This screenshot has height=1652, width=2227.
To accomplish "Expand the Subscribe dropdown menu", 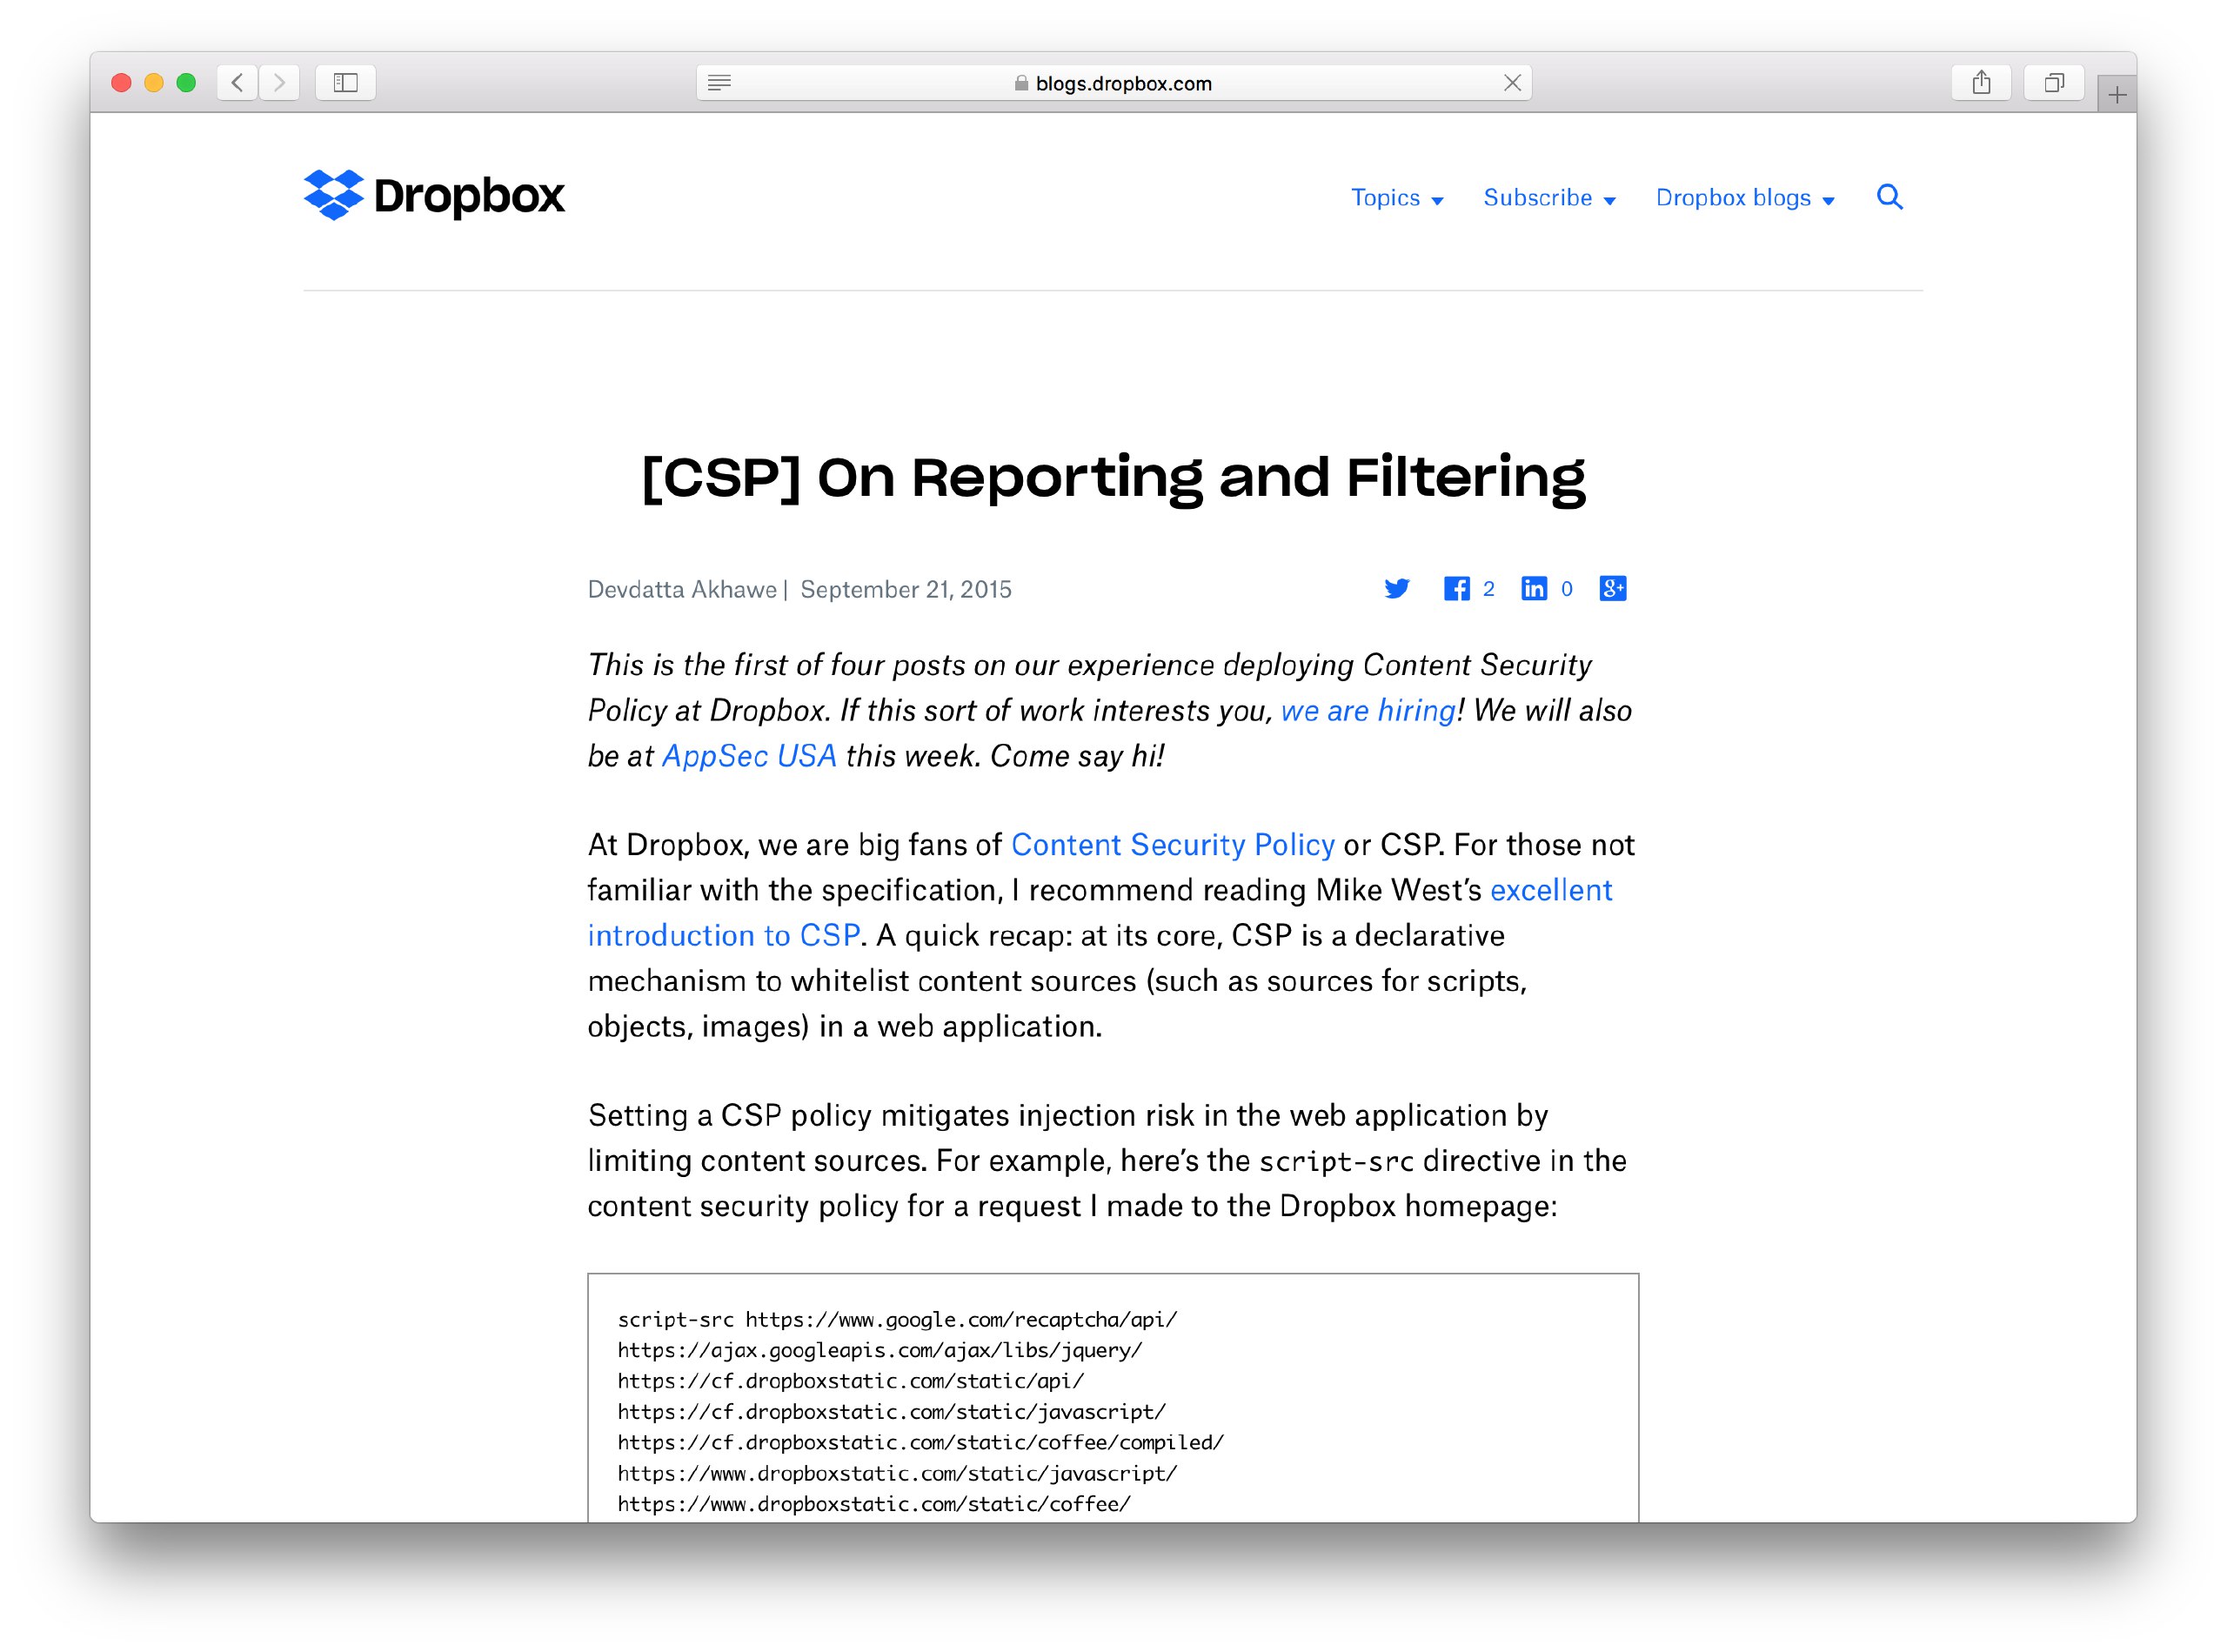I will click(1549, 198).
